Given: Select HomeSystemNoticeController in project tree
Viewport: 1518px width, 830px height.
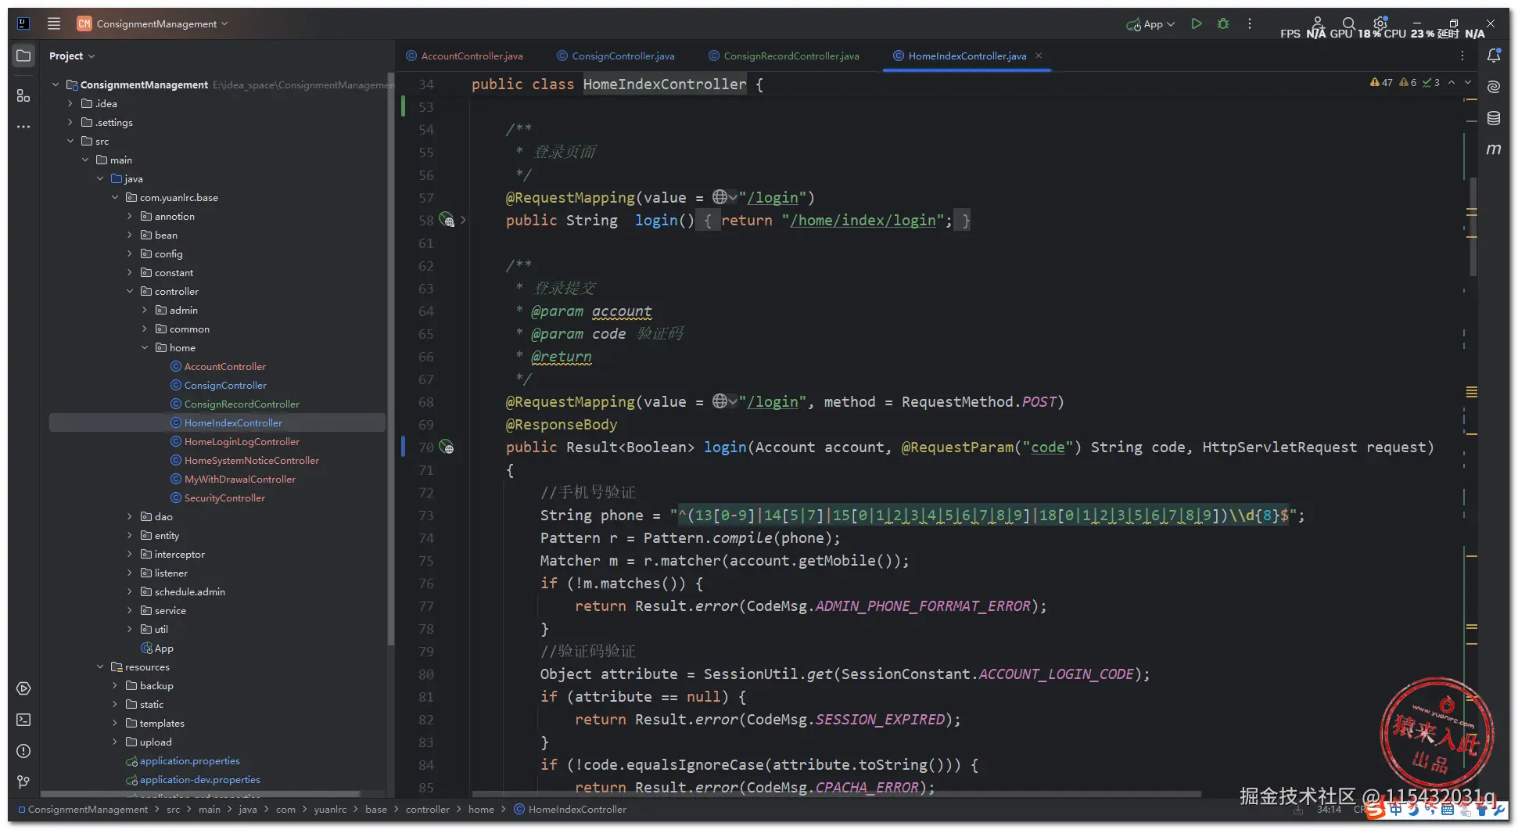Looking at the screenshot, I should [252, 460].
